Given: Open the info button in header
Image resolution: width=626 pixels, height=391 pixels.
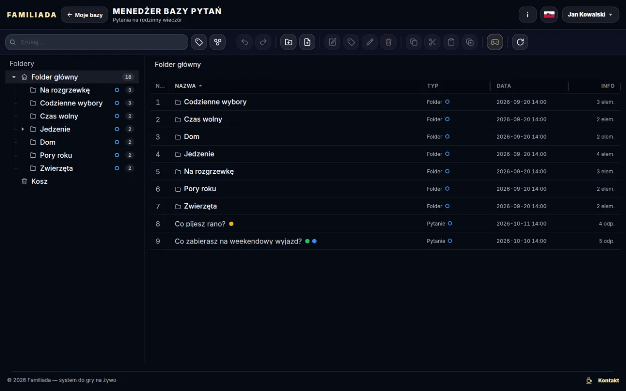Looking at the screenshot, I should point(528,15).
